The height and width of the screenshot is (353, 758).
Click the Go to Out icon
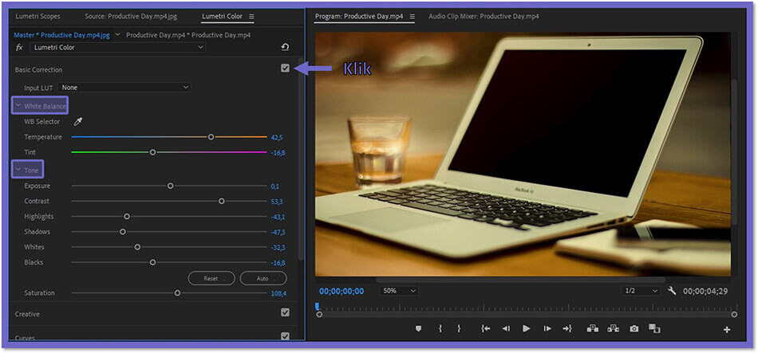[567, 328]
